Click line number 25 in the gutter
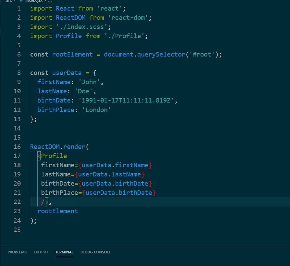This screenshot has width=290, height=266. 17,230
